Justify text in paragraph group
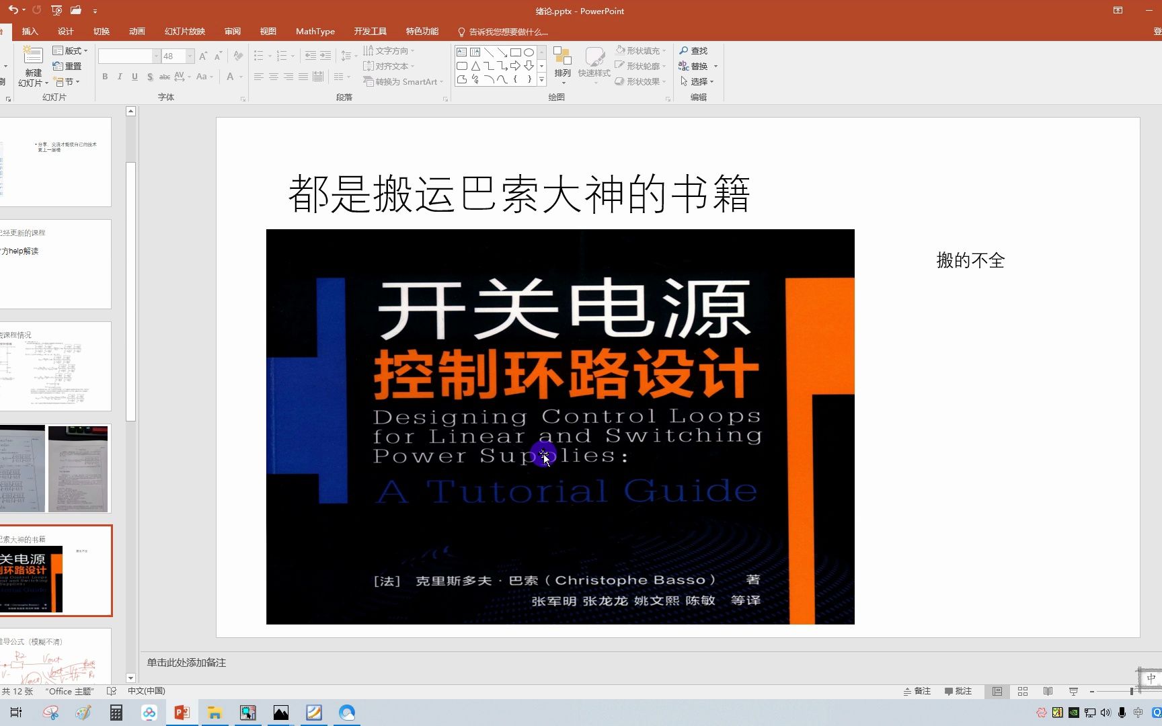This screenshot has width=1162, height=726. tap(303, 77)
